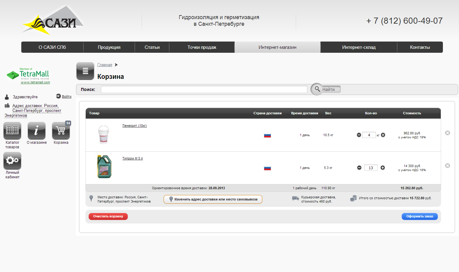
Task: Open the Точки продаж menu item
Action: [202, 47]
